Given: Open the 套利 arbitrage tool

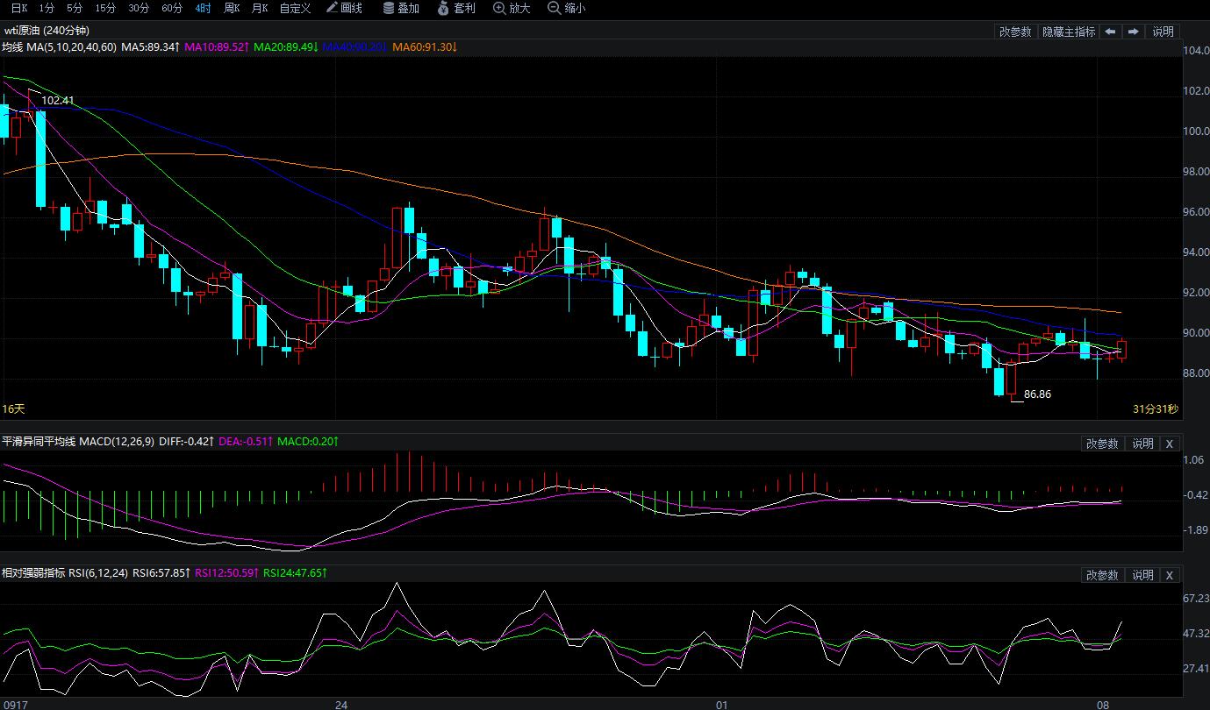Looking at the screenshot, I should 458,8.
